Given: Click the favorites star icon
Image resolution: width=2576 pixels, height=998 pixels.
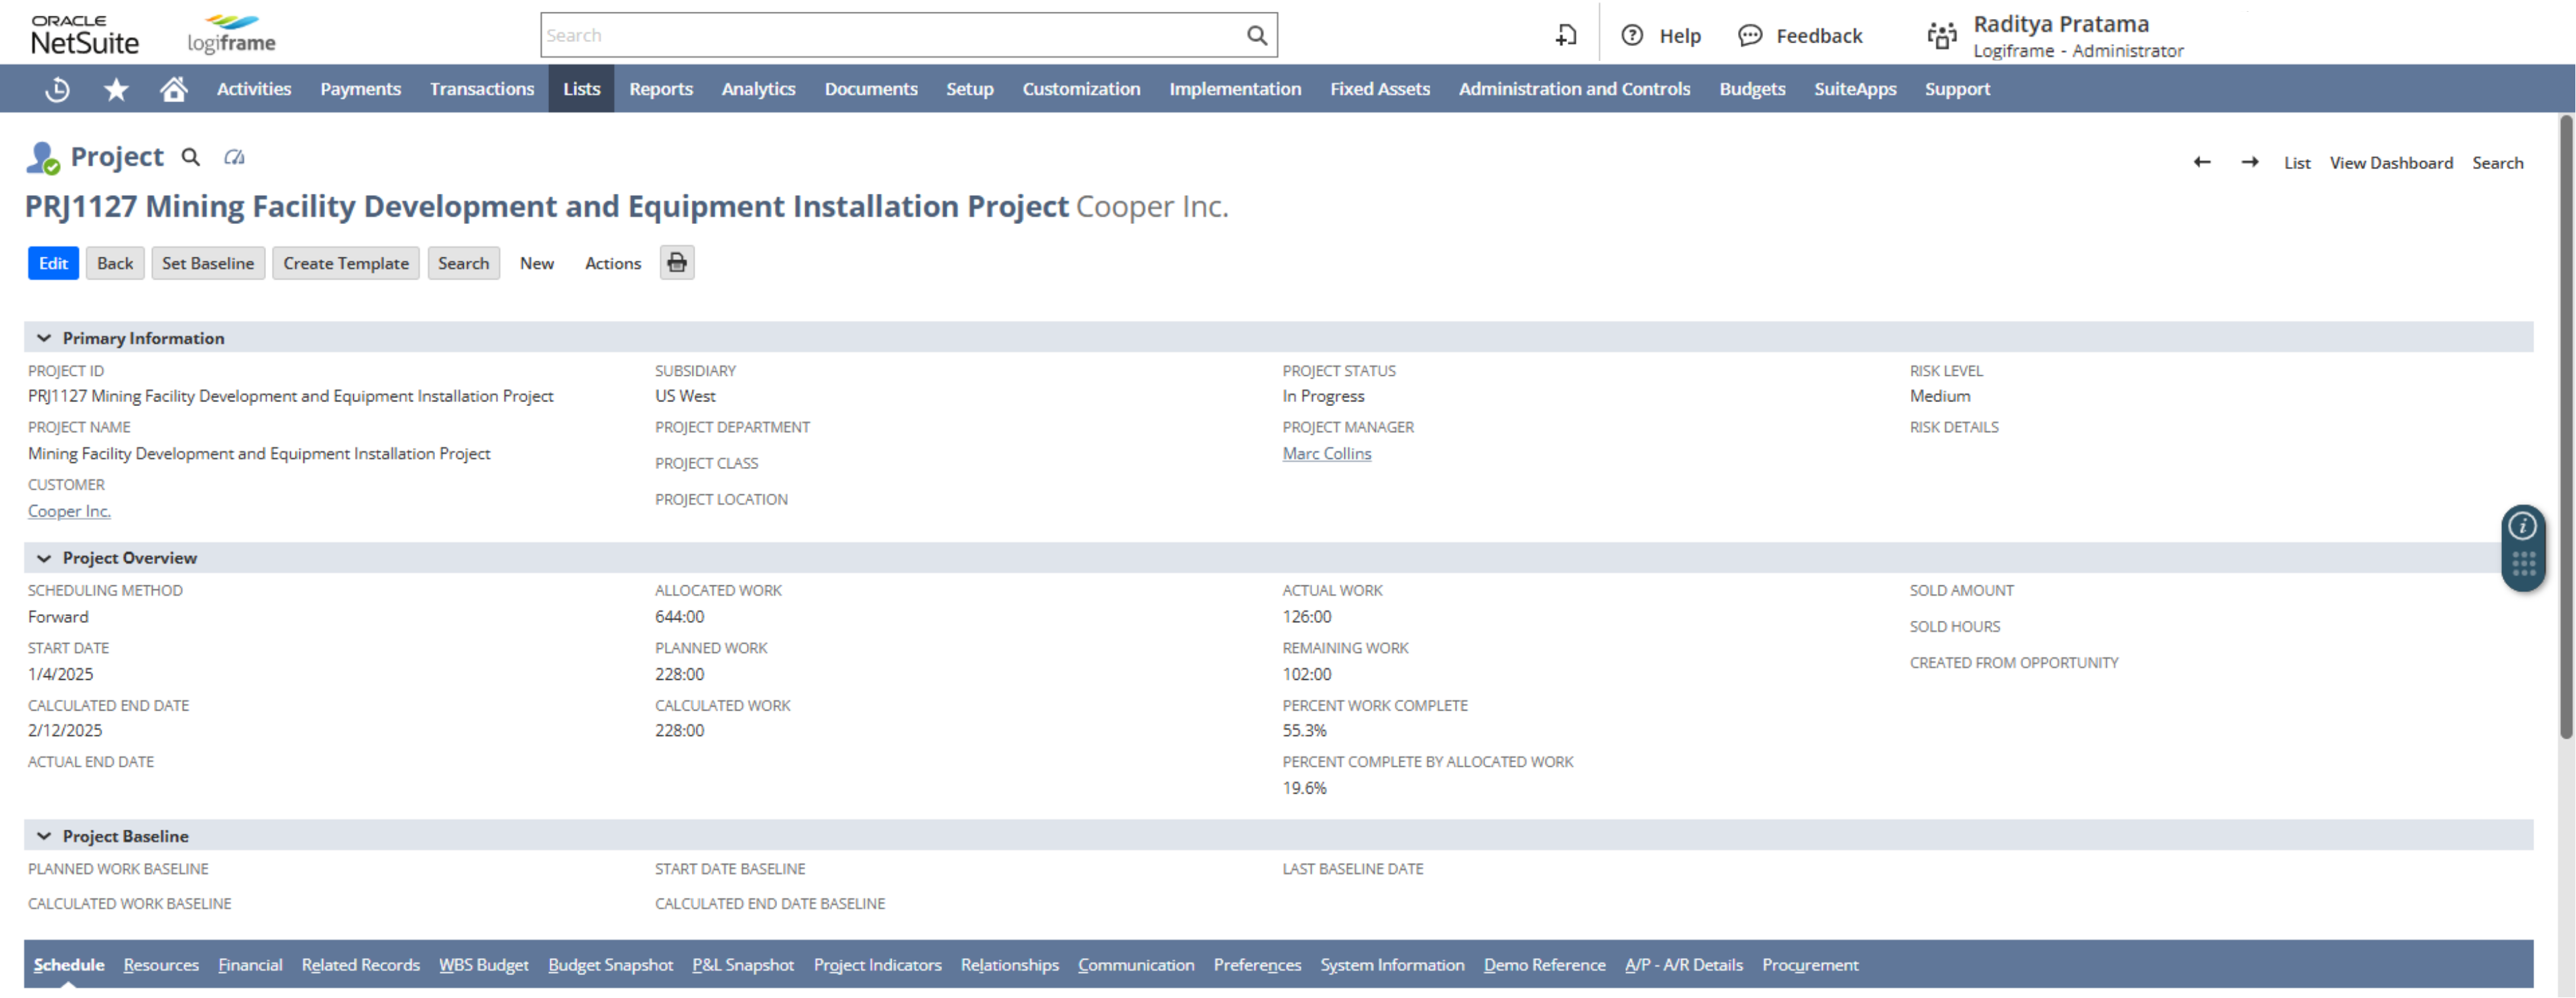Looking at the screenshot, I should tap(117, 88).
